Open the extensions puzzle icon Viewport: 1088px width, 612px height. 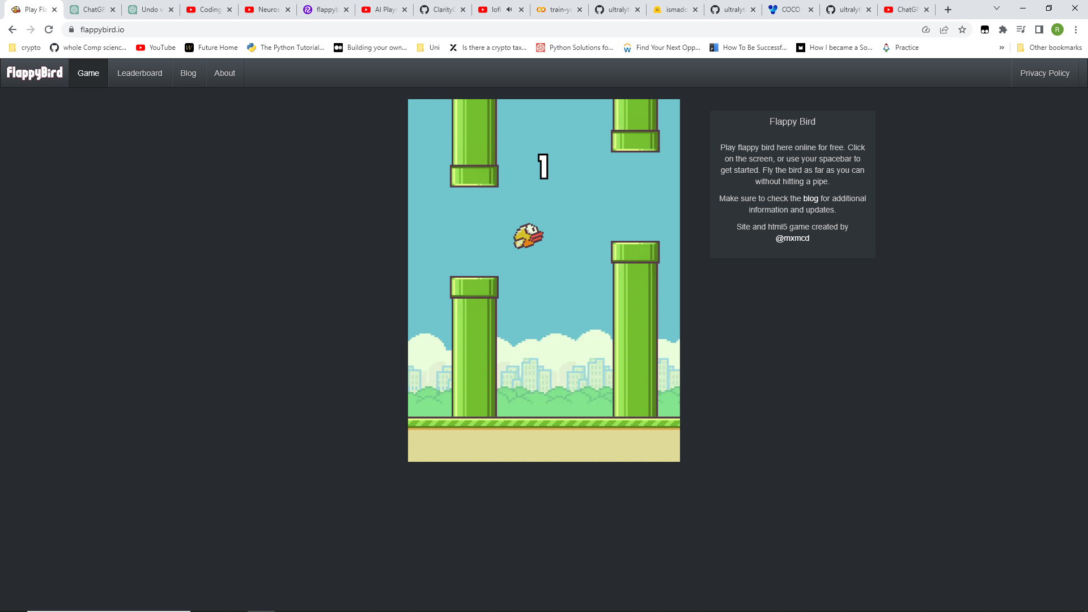pos(1003,29)
